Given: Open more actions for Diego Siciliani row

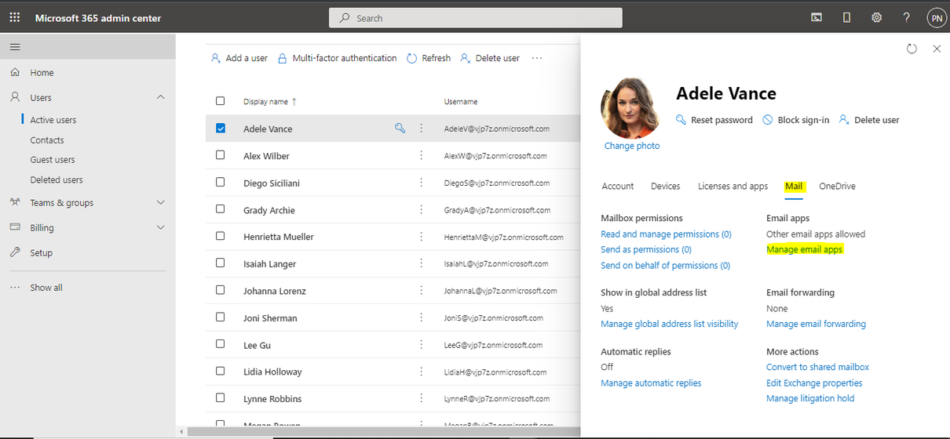Looking at the screenshot, I should click(x=422, y=183).
